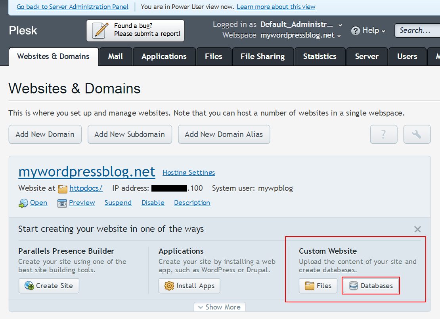The height and width of the screenshot is (319, 440).
Task: Open Databases via the database icon
Action: pos(353,285)
